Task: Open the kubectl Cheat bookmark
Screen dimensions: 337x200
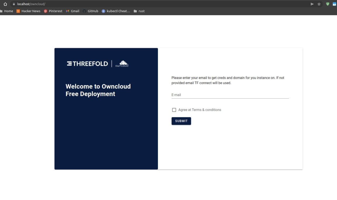Action: click(x=116, y=11)
